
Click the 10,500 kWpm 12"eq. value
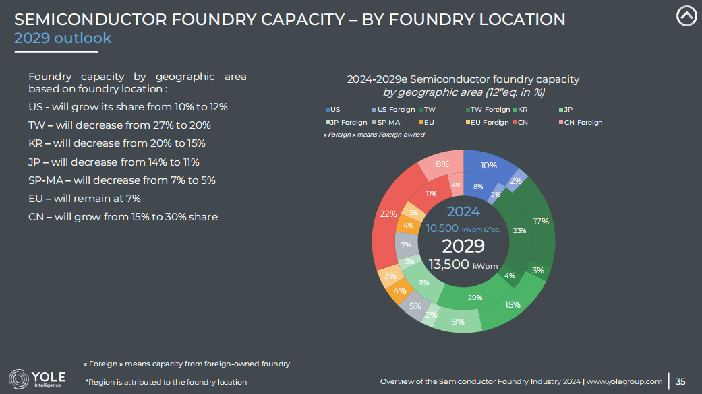click(463, 228)
